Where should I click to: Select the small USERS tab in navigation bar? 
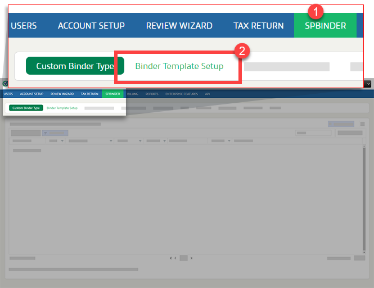pos(8,94)
